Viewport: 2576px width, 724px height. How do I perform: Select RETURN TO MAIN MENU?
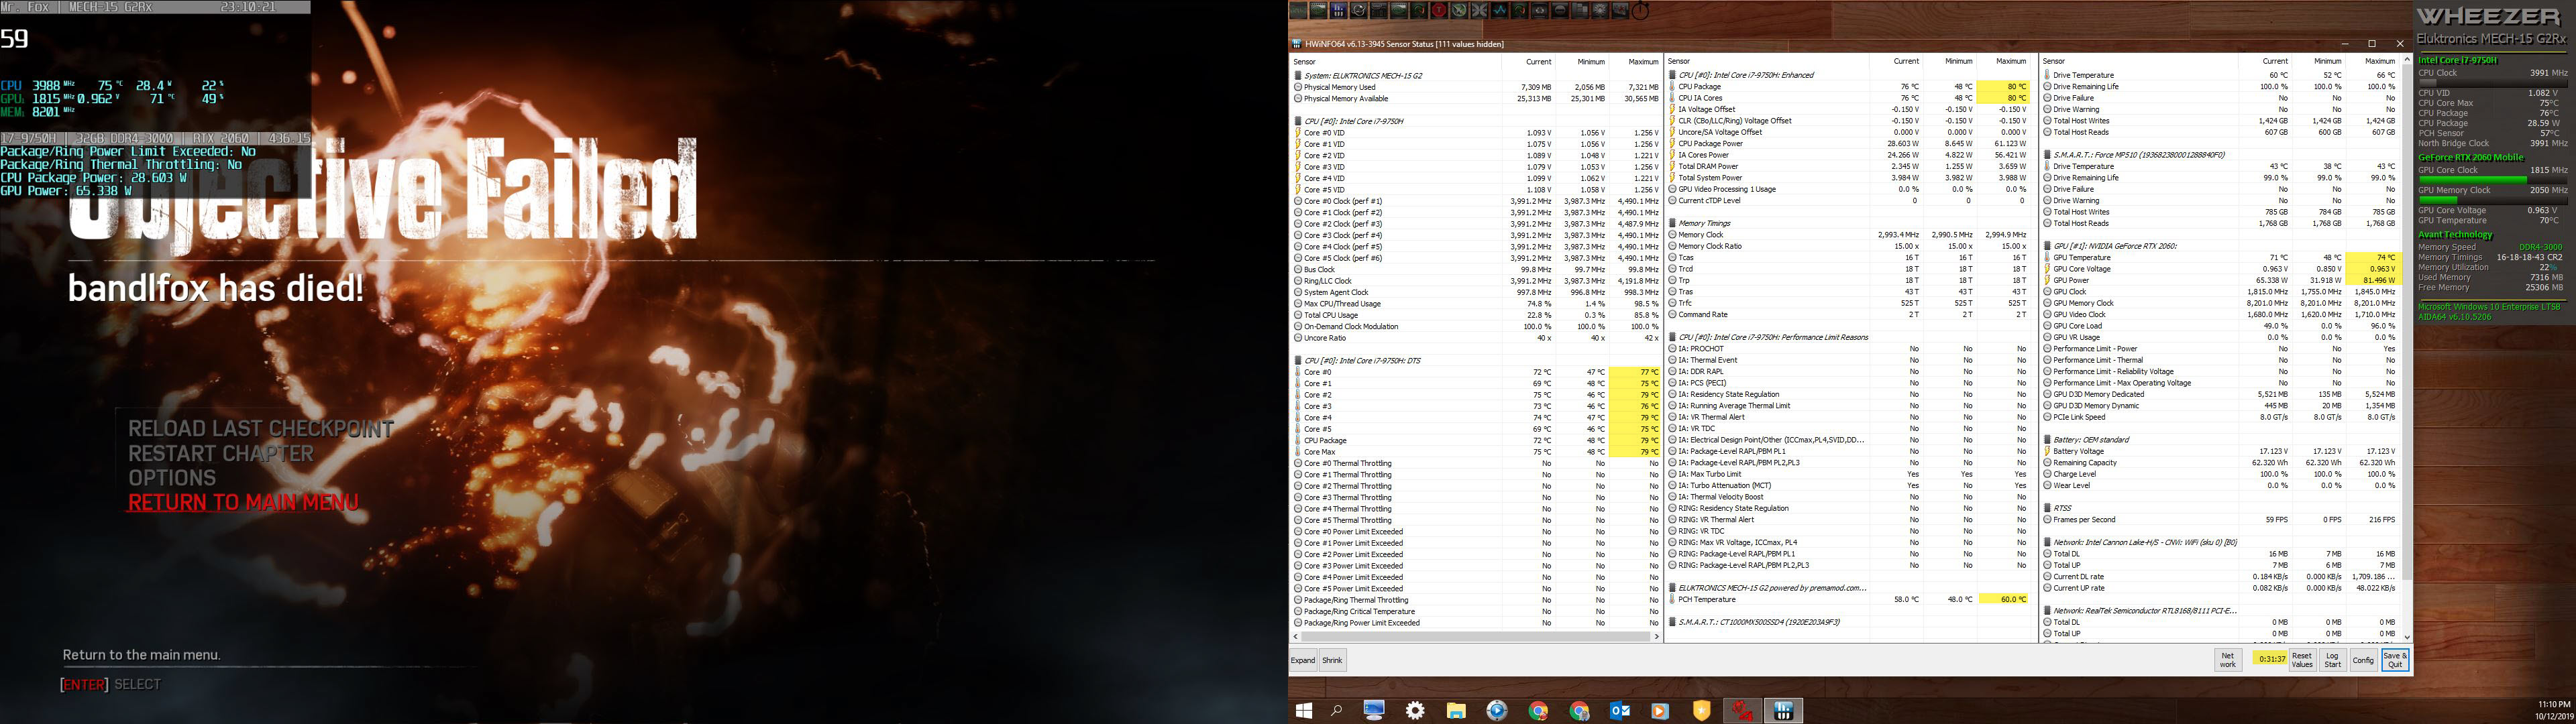tap(243, 503)
